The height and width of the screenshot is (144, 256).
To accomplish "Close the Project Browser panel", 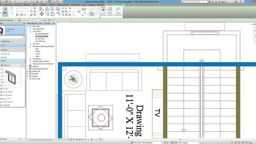I will tap(54, 24).
